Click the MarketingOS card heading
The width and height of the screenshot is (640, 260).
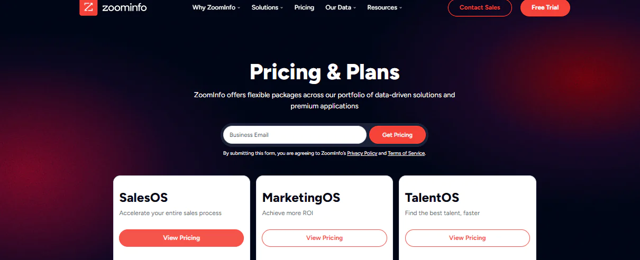pos(301,198)
